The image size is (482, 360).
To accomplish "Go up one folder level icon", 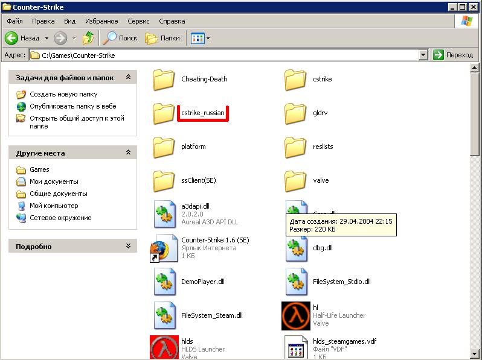I will [89, 38].
